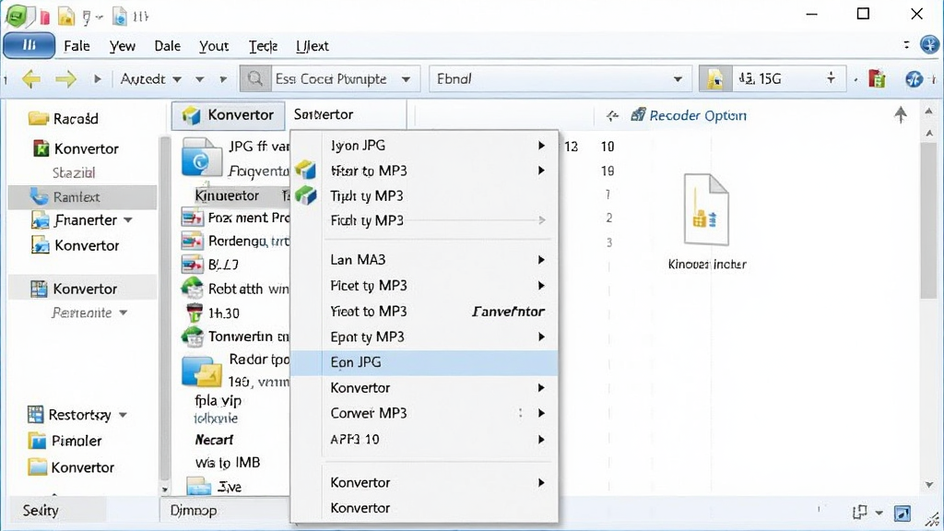944x531 pixels.
Task: Click the Kinouer incher file thumbnail
Action: (x=706, y=209)
